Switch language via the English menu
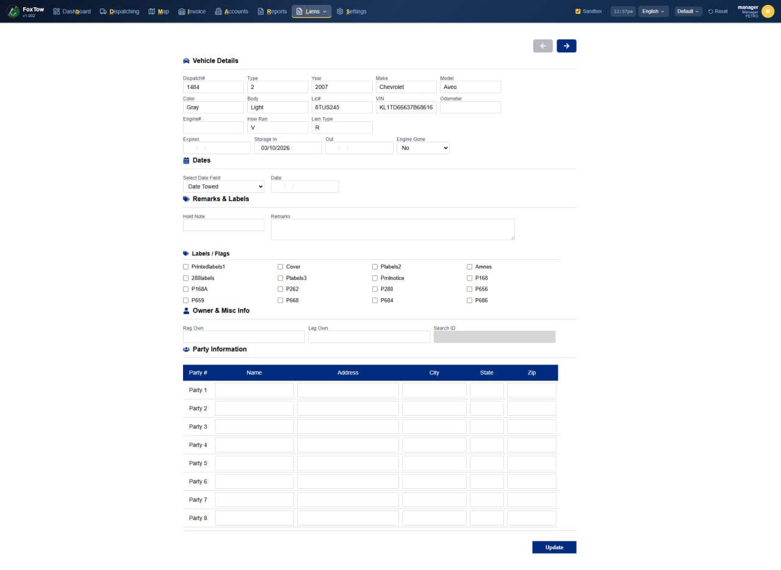This screenshot has width=781, height=570. pyautogui.click(x=653, y=11)
